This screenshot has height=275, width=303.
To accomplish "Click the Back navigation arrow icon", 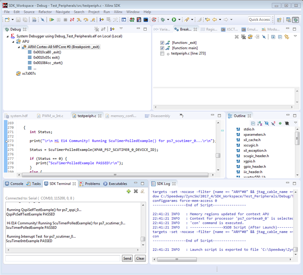I will click(x=215, y=19).
